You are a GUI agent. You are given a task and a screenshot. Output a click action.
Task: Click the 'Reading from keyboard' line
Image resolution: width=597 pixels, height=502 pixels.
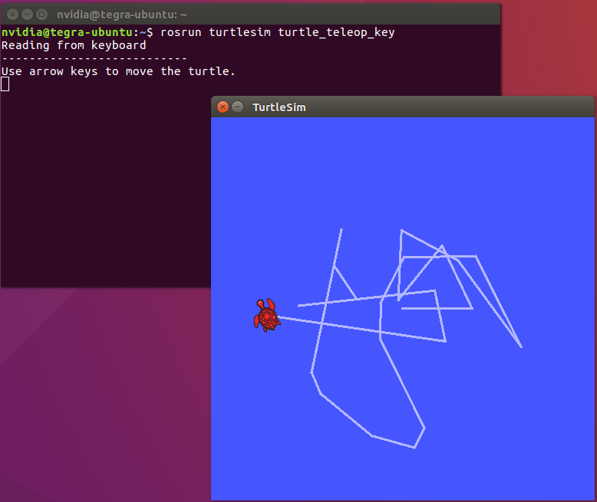[x=74, y=45]
